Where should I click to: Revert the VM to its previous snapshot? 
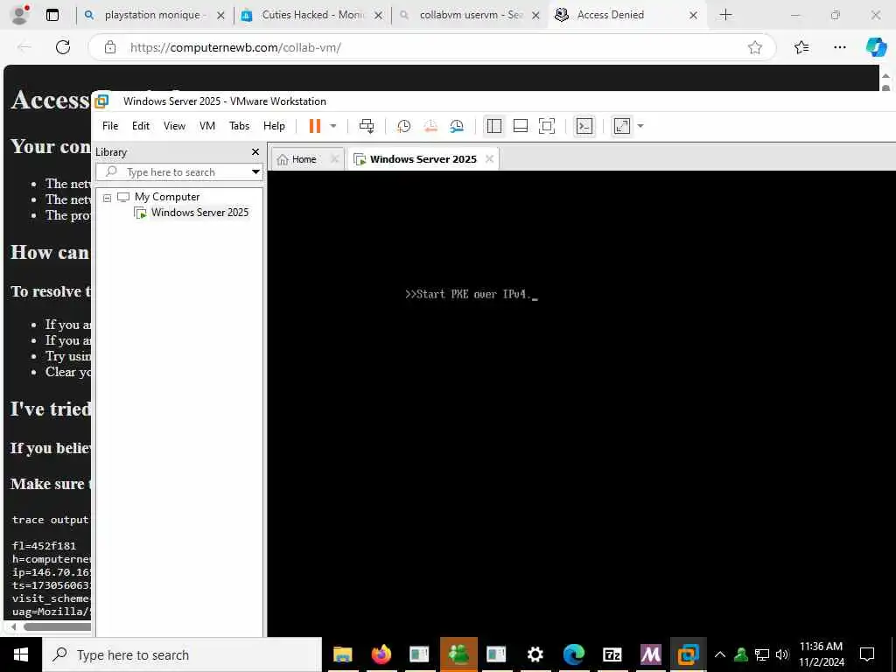(430, 126)
